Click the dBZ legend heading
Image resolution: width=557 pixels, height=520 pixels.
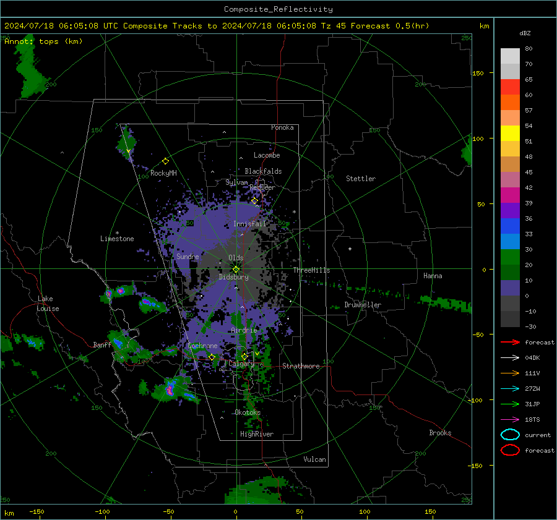525,33
